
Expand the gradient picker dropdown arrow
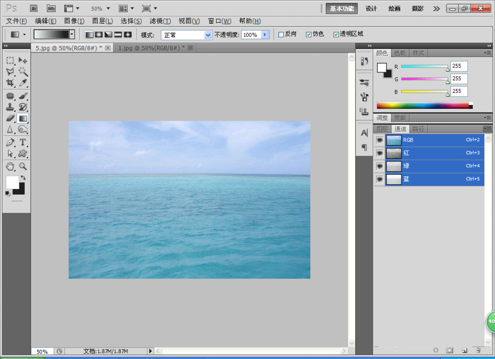[72, 34]
